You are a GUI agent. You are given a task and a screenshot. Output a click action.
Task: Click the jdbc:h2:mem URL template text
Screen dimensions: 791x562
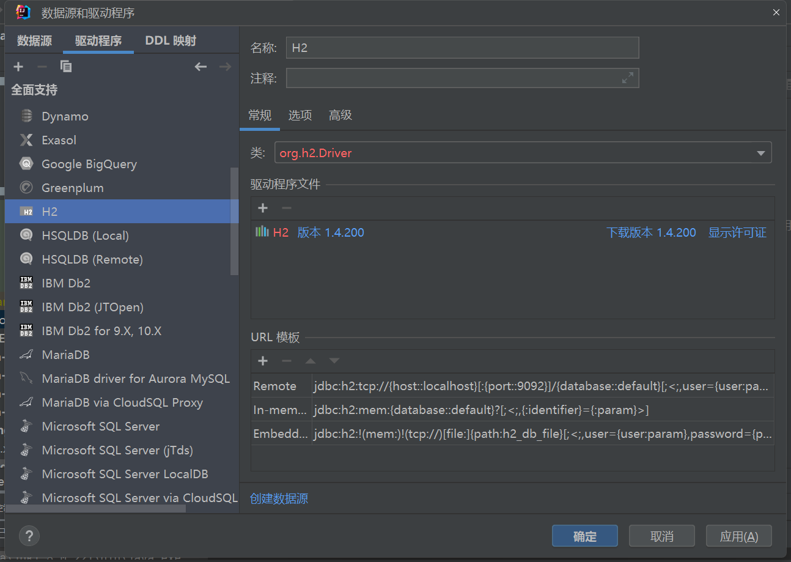(x=481, y=410)
